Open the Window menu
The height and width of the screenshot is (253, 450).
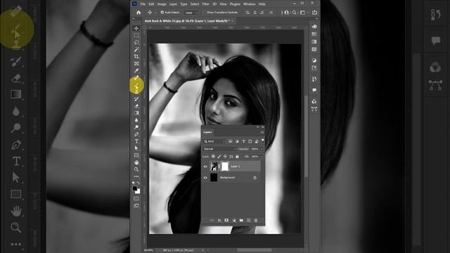(249, 4)
